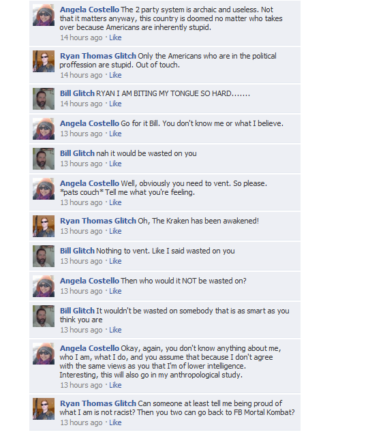Open Angela Costello's avatar on '2 party system' comment
Screen dimensions: 368x432
pos(44,15)
